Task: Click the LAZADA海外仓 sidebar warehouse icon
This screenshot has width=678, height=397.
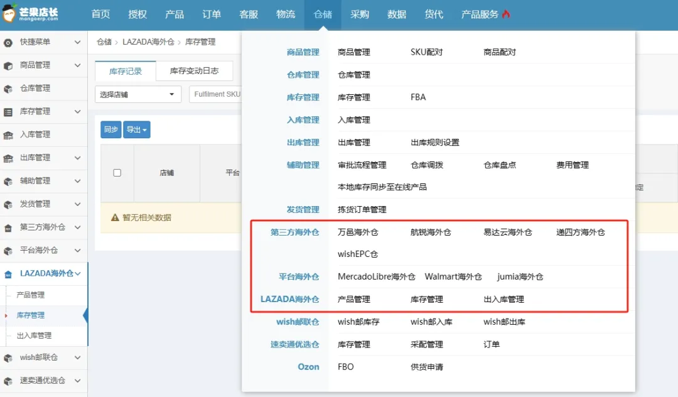Action: click(8, 274)
